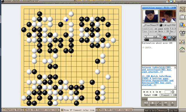Open the Games icon in the right sidebar
Screen dimensions: 186x112
182,10
